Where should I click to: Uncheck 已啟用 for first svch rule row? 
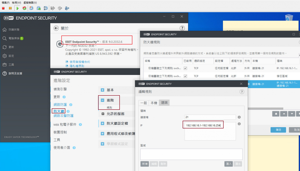[185, 68]
